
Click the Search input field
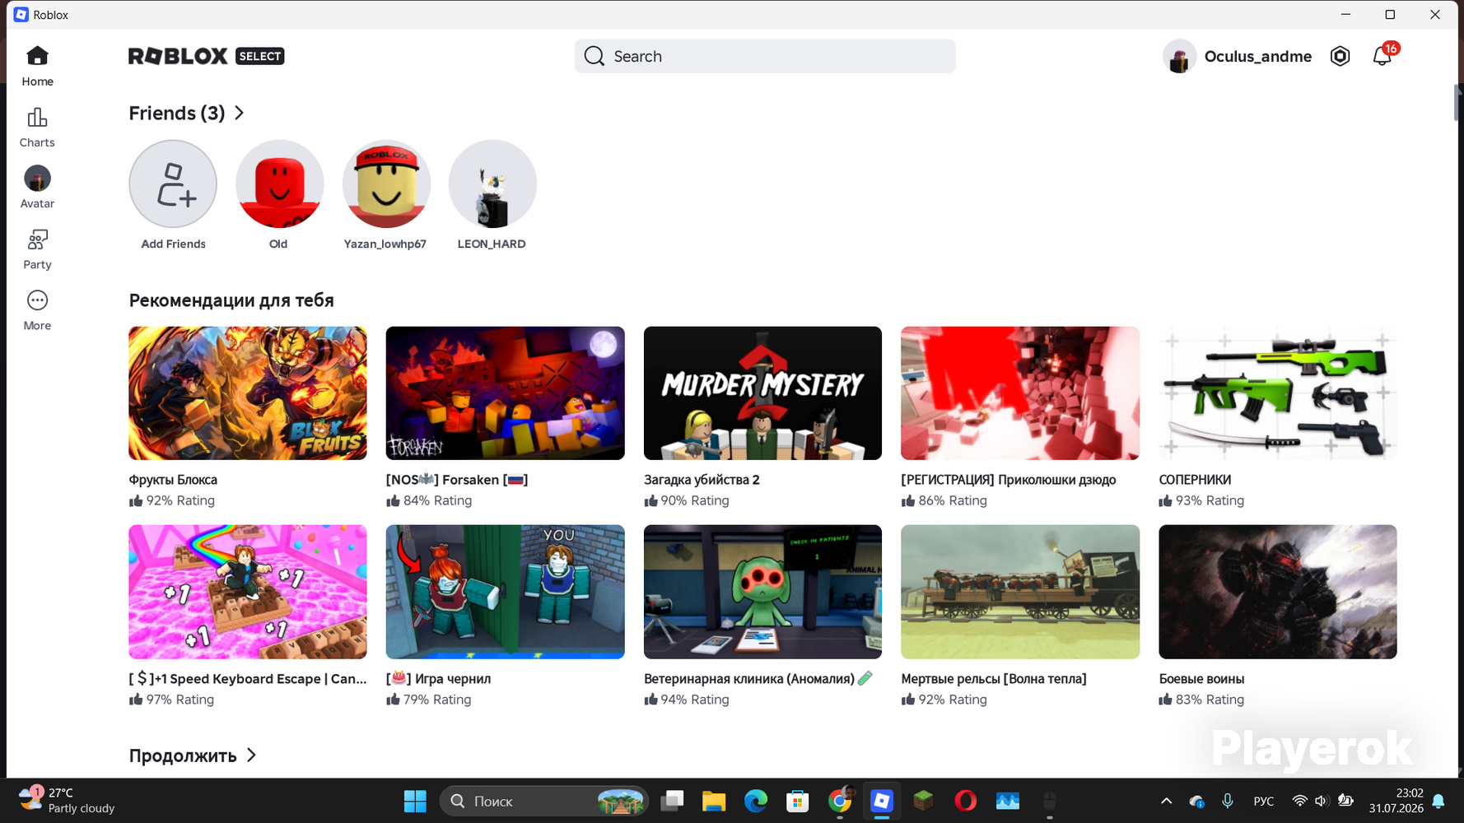point(765,56)
